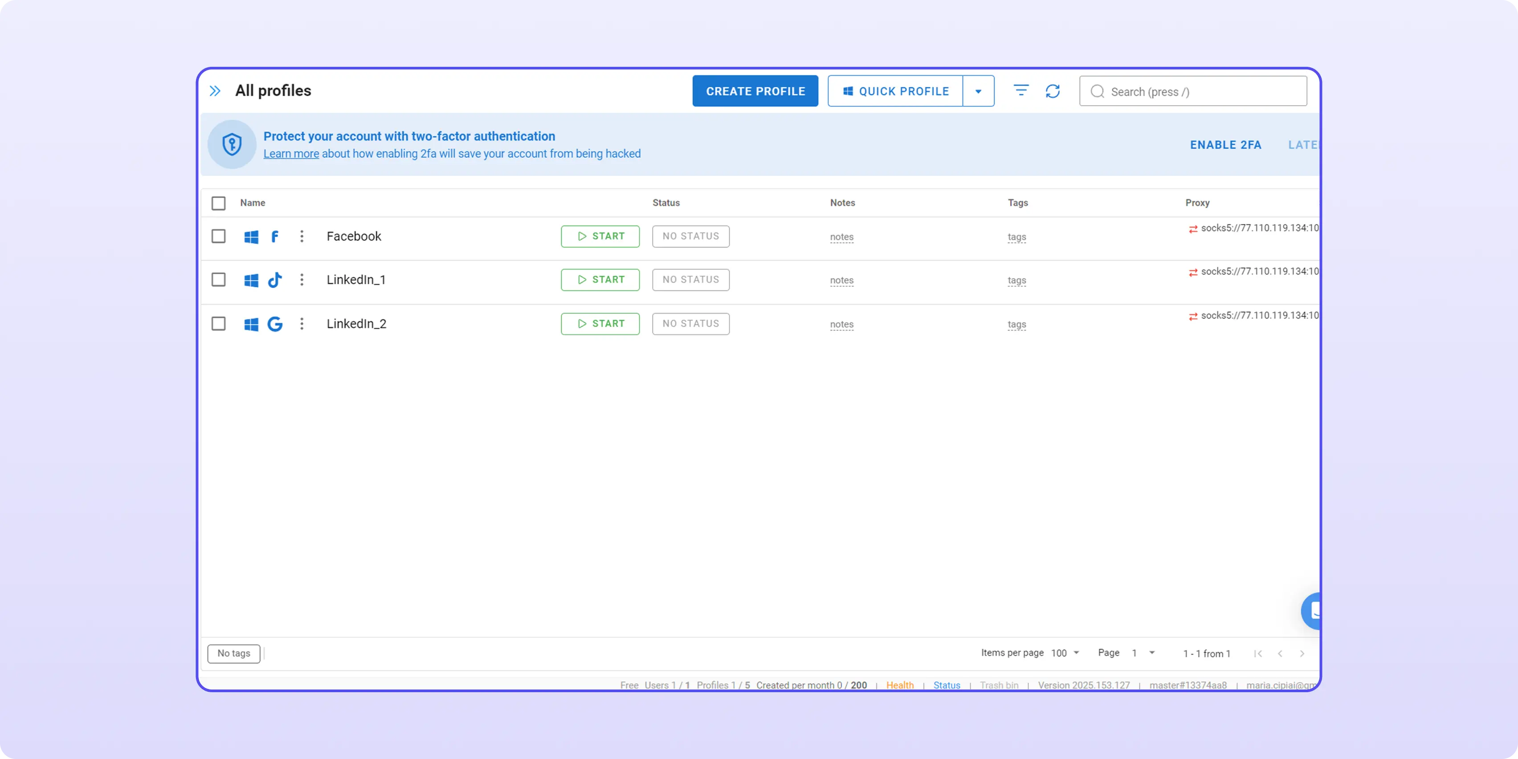Image resolution: width=1518 pixels, height=759 pixels.
Task: Refresh the profiles list
Action: click(1053, 91)
